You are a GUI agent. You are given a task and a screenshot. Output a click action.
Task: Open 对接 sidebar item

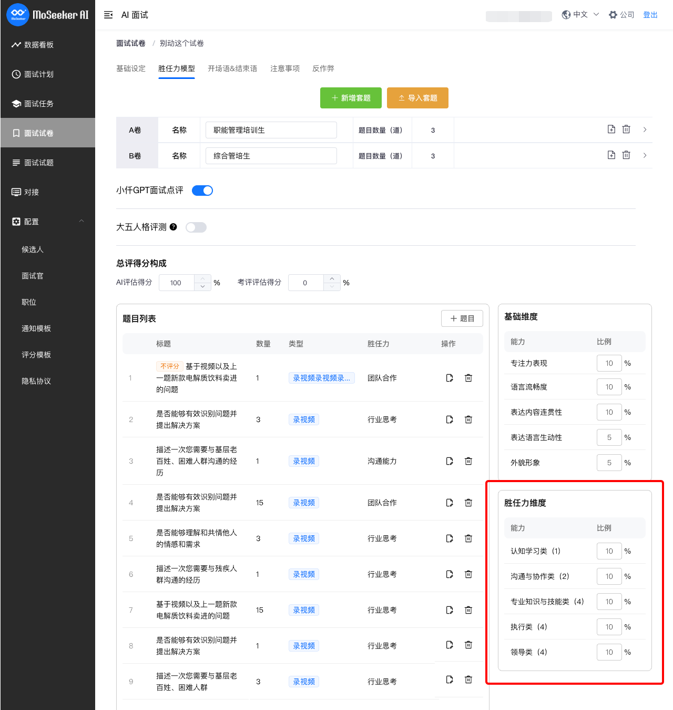pyautogui.click(x=47, y=192)
